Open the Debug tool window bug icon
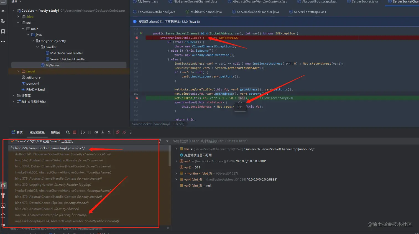 (x=3, y=185)
